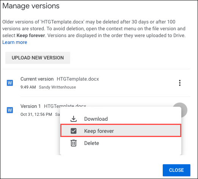Select the Current version HTGTemplate.docx filename
This screenshot has width=198, height=179.
point(78,79)
